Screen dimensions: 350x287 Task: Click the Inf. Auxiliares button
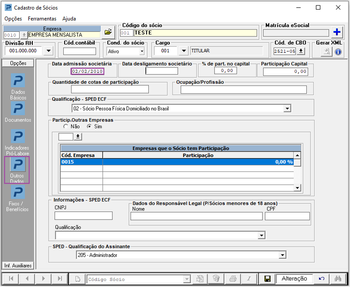coord(18,265)
